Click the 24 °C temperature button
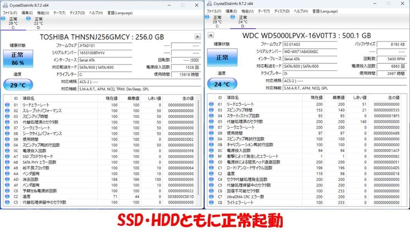Viewport: 410px width, 230px height. 222,84
